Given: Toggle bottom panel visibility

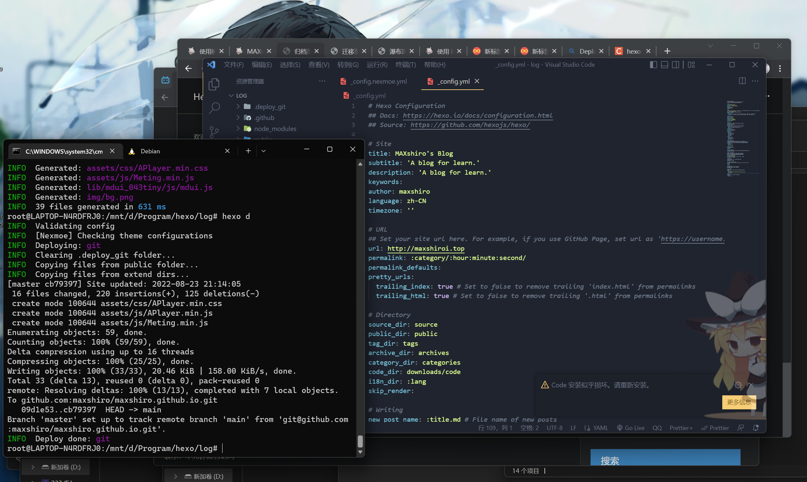Looking at the screenshot, I should [664, 65].
